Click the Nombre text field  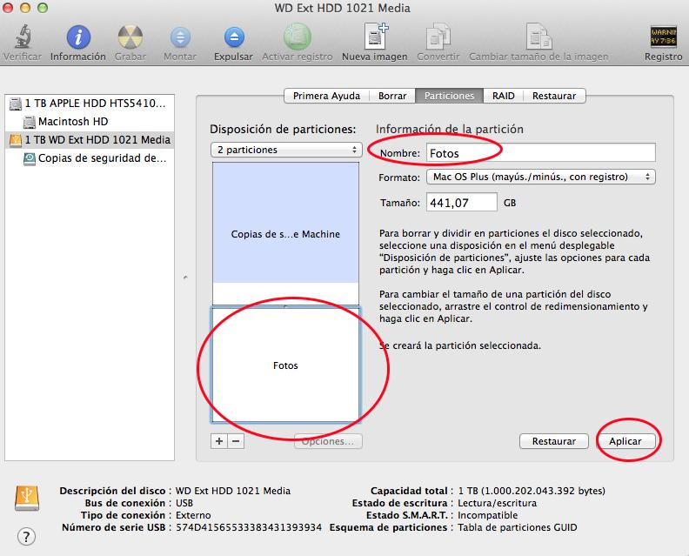pyautogui.click(x=539, y=153)
